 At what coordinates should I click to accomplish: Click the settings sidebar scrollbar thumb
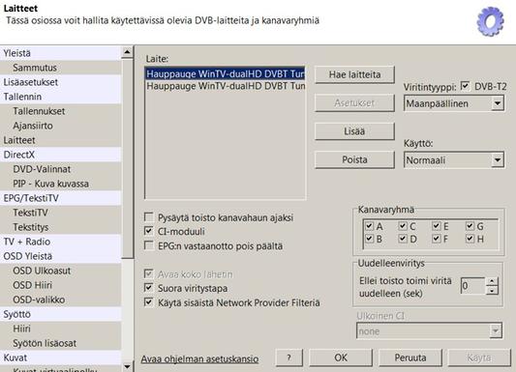pyautogui.click(x=127, y=158)
